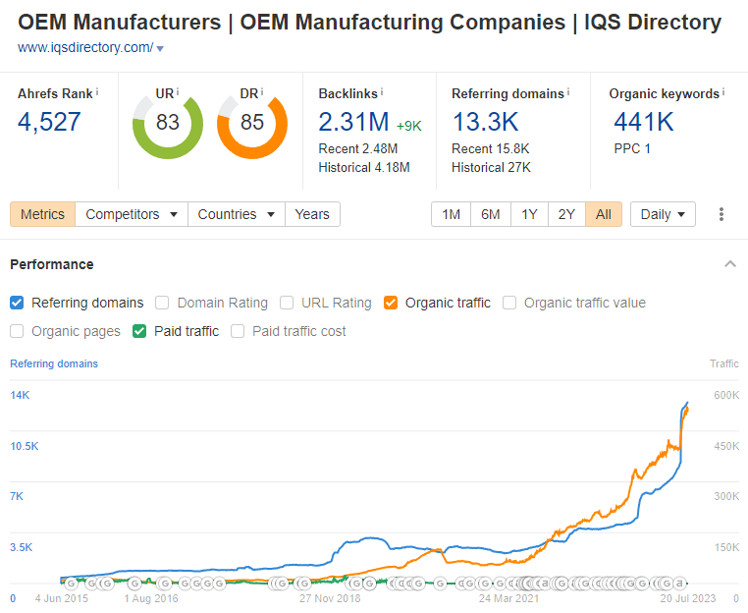Image resolution: width=748 pixels, height=613 pixels.
Task: Collapse the Performance section
Action: pyautogui.click(x=729, y=264)
